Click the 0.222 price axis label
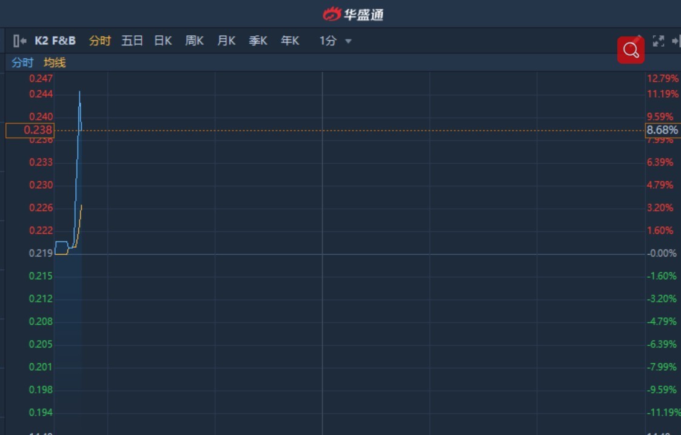Screen dimensions: 681x435 (x=41, y=231)
